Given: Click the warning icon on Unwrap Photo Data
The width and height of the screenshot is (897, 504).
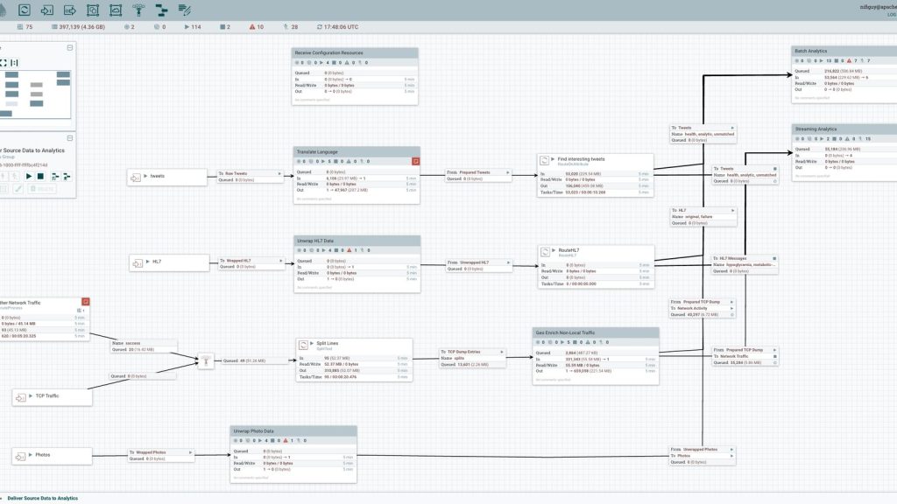Looking at the screenshot, I should 286,441.
